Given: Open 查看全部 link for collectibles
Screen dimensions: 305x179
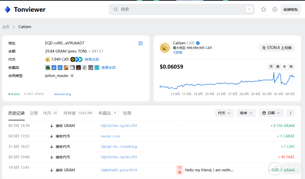Looking at the screenshot, I should (109, 68).
